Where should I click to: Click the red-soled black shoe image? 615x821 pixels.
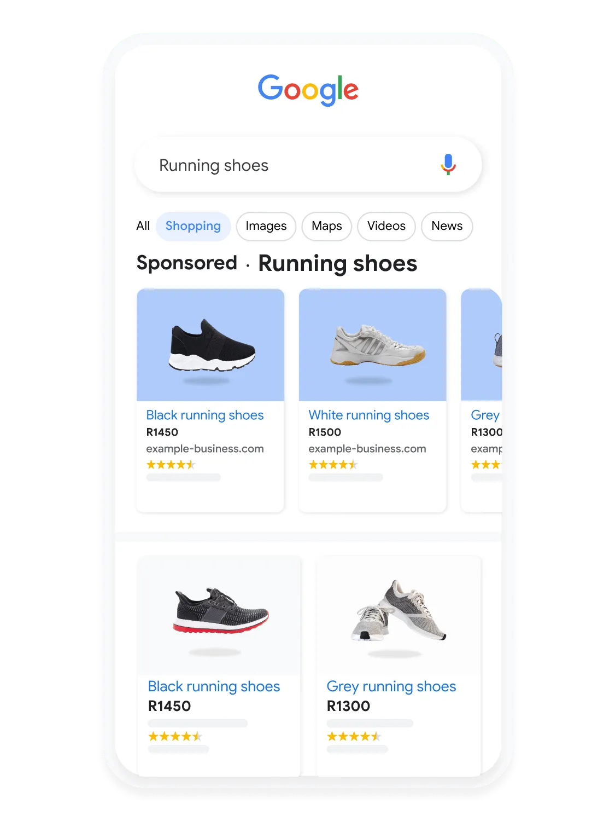pyautogui.click(x=219, y=615)
